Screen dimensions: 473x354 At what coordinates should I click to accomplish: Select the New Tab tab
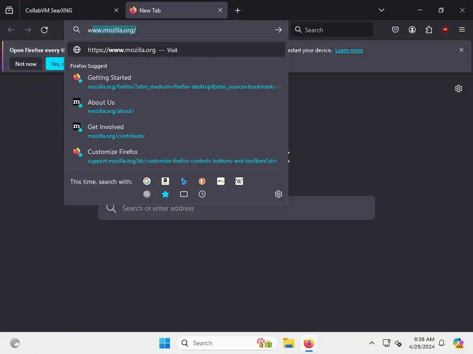pos(176,11)
